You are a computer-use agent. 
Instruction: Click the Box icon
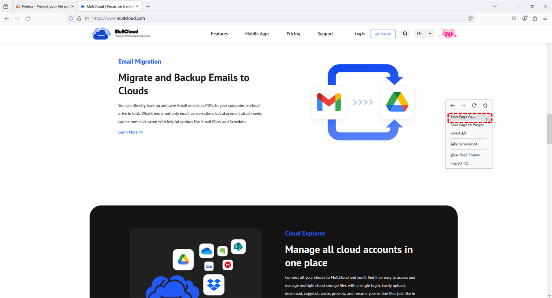tap(209, 266)
